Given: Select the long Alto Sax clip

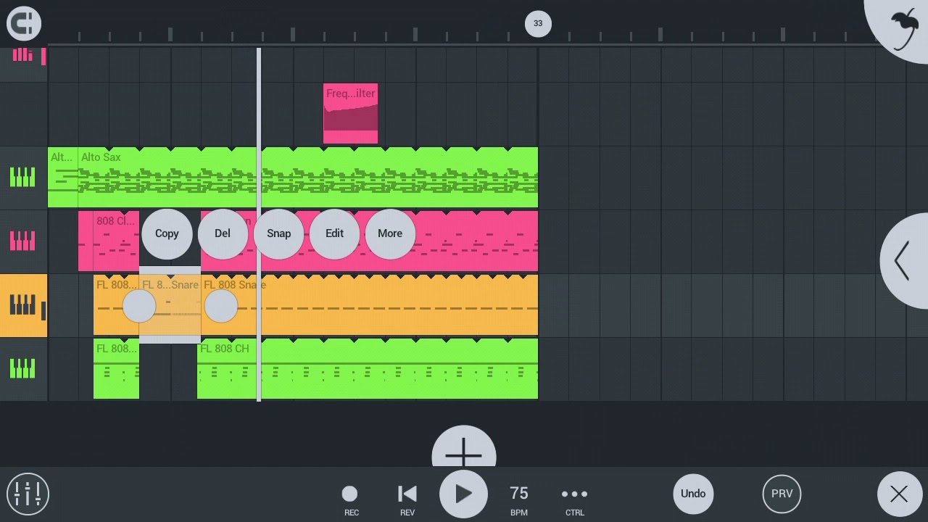Looking at the screenshot, I should point(308,178).
